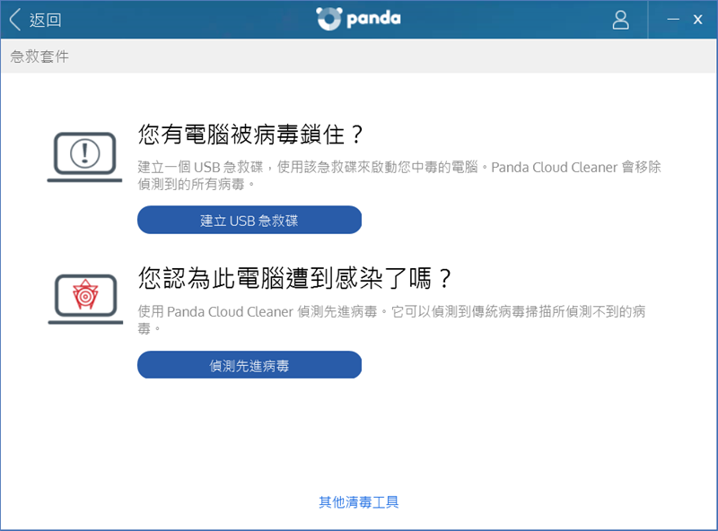
Task: Click the laptop red target virus icon
Action: (x=85, y=299)
